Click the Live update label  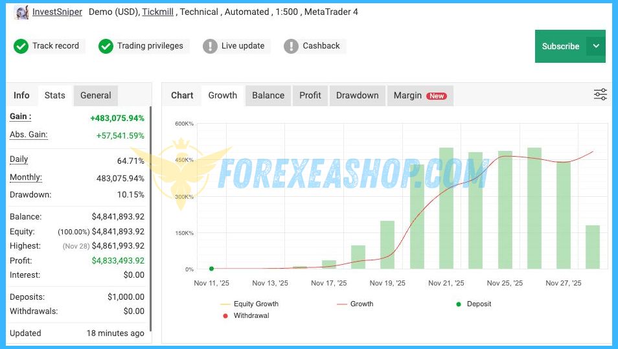pos(243,46)
